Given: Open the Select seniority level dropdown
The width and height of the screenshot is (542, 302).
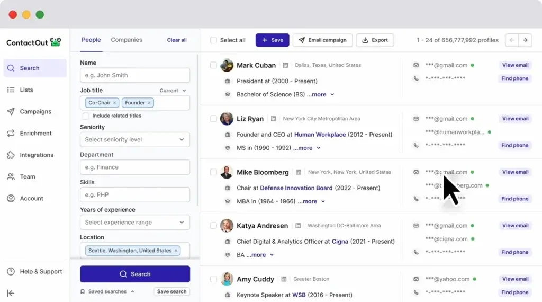Looking at the screenshot, I should [x=135, y=139].
